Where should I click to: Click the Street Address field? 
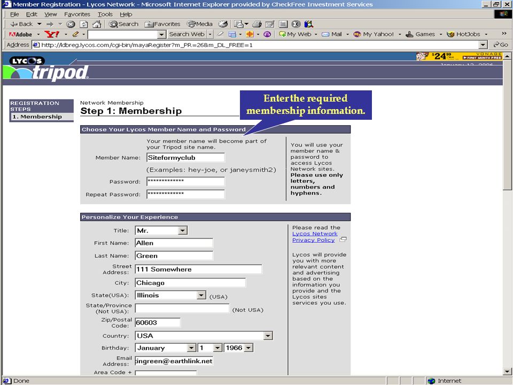coord(198,269)
